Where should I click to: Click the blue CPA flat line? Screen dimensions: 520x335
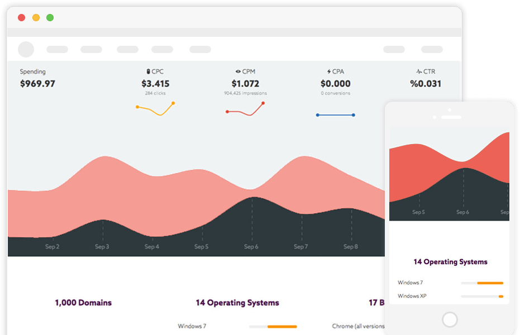335,115
